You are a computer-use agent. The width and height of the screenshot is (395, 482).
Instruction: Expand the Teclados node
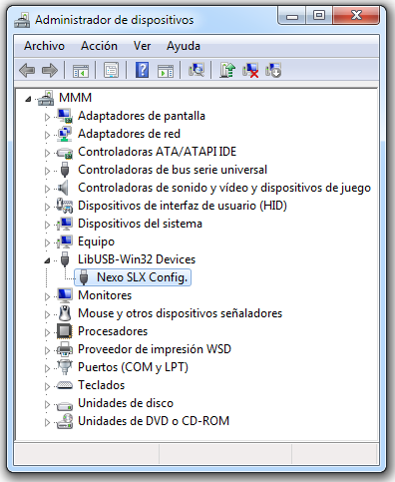(x=47, y=386)
